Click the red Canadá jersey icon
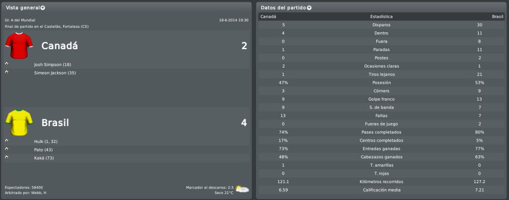This screenshot has width=509, height=200. [x=19, y=45]
